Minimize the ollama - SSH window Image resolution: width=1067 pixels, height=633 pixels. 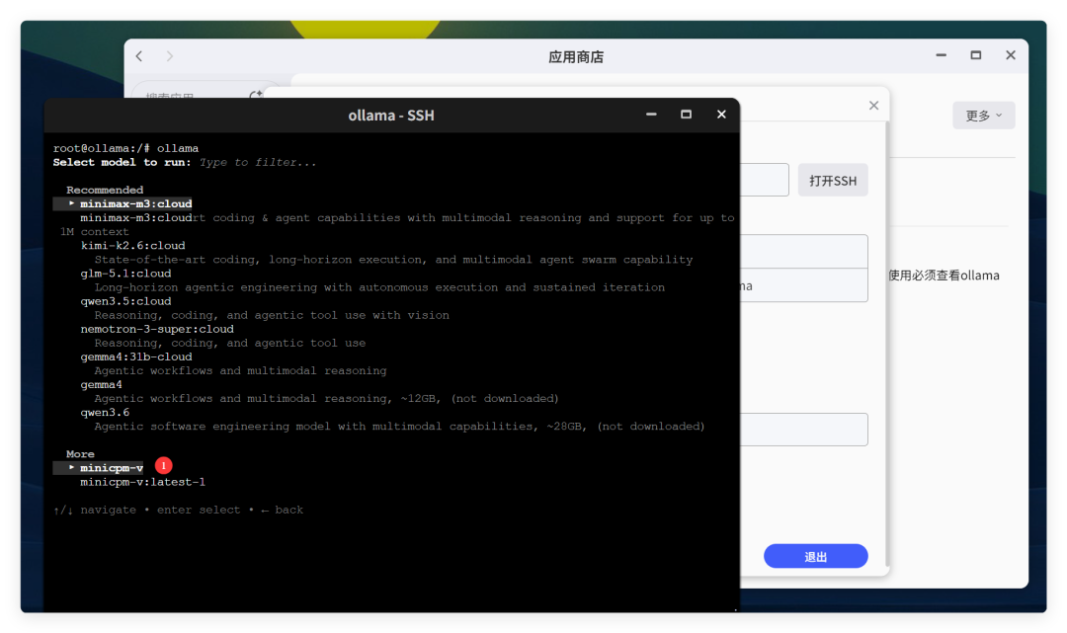651,115
